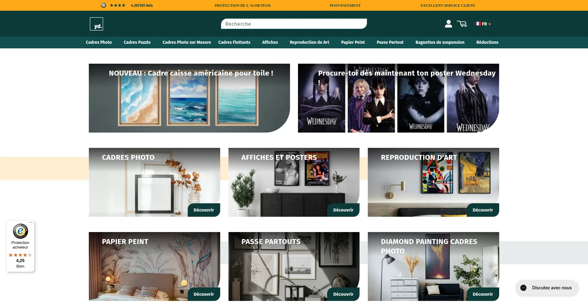
Task: Go to Cadres Photo sur Mesure
Action: pyautogui.click(x=187, y=42)
